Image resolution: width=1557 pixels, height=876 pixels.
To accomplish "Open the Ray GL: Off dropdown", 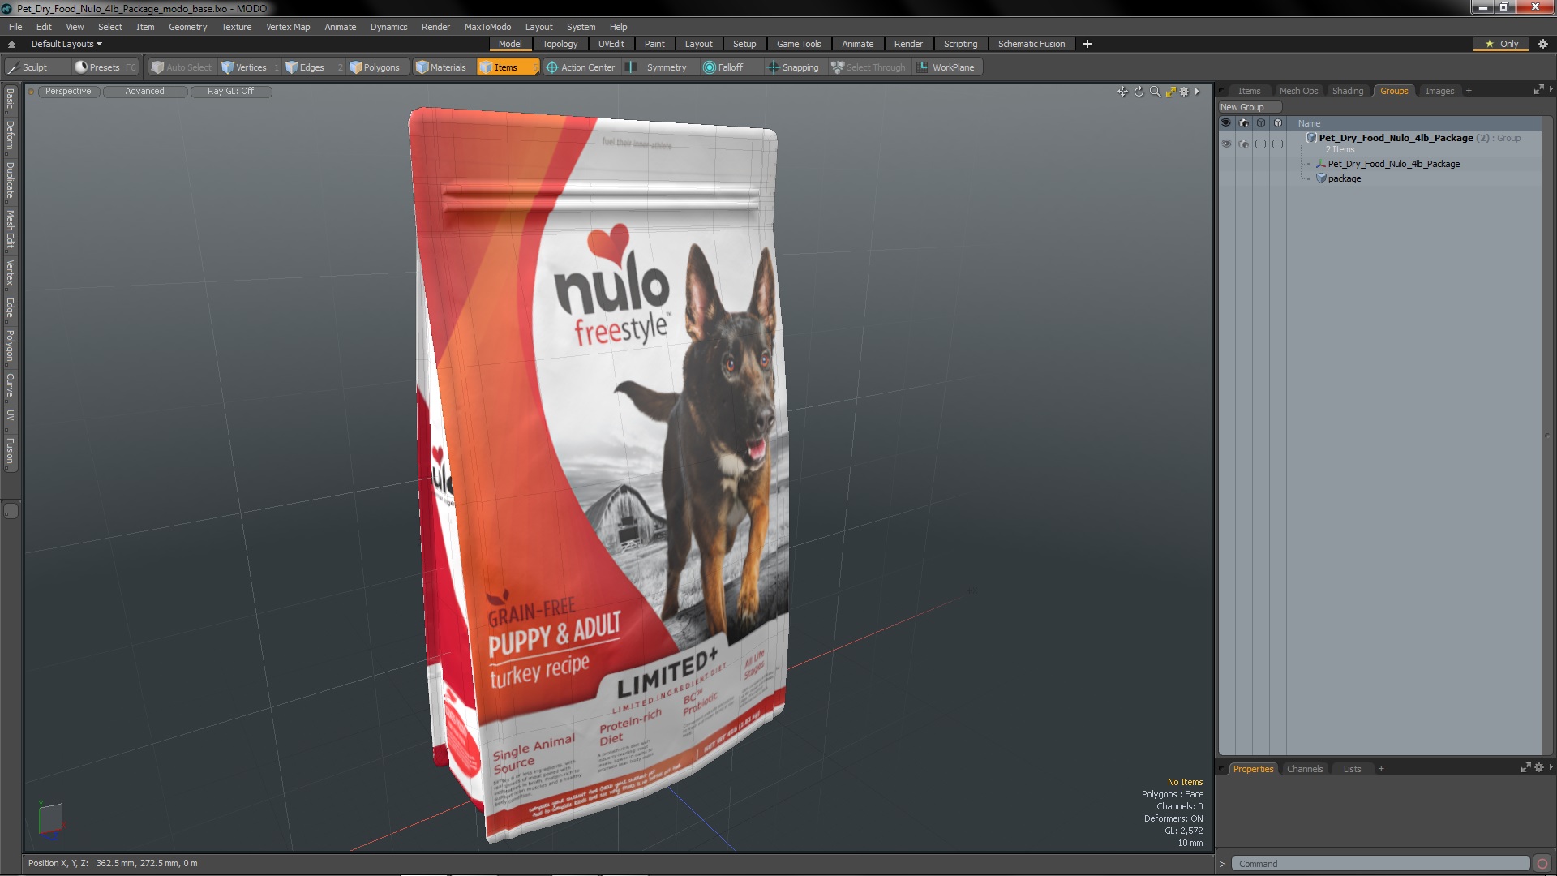I will 230,92.
